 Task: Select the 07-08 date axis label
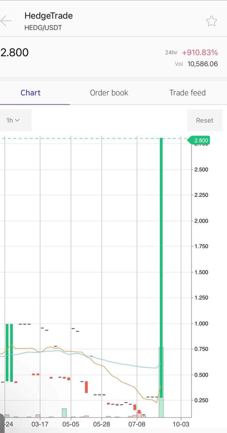pyautogui.click(x=137, y=424)
